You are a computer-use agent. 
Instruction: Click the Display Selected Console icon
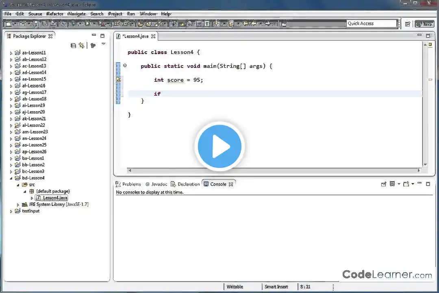pos(393,184)
